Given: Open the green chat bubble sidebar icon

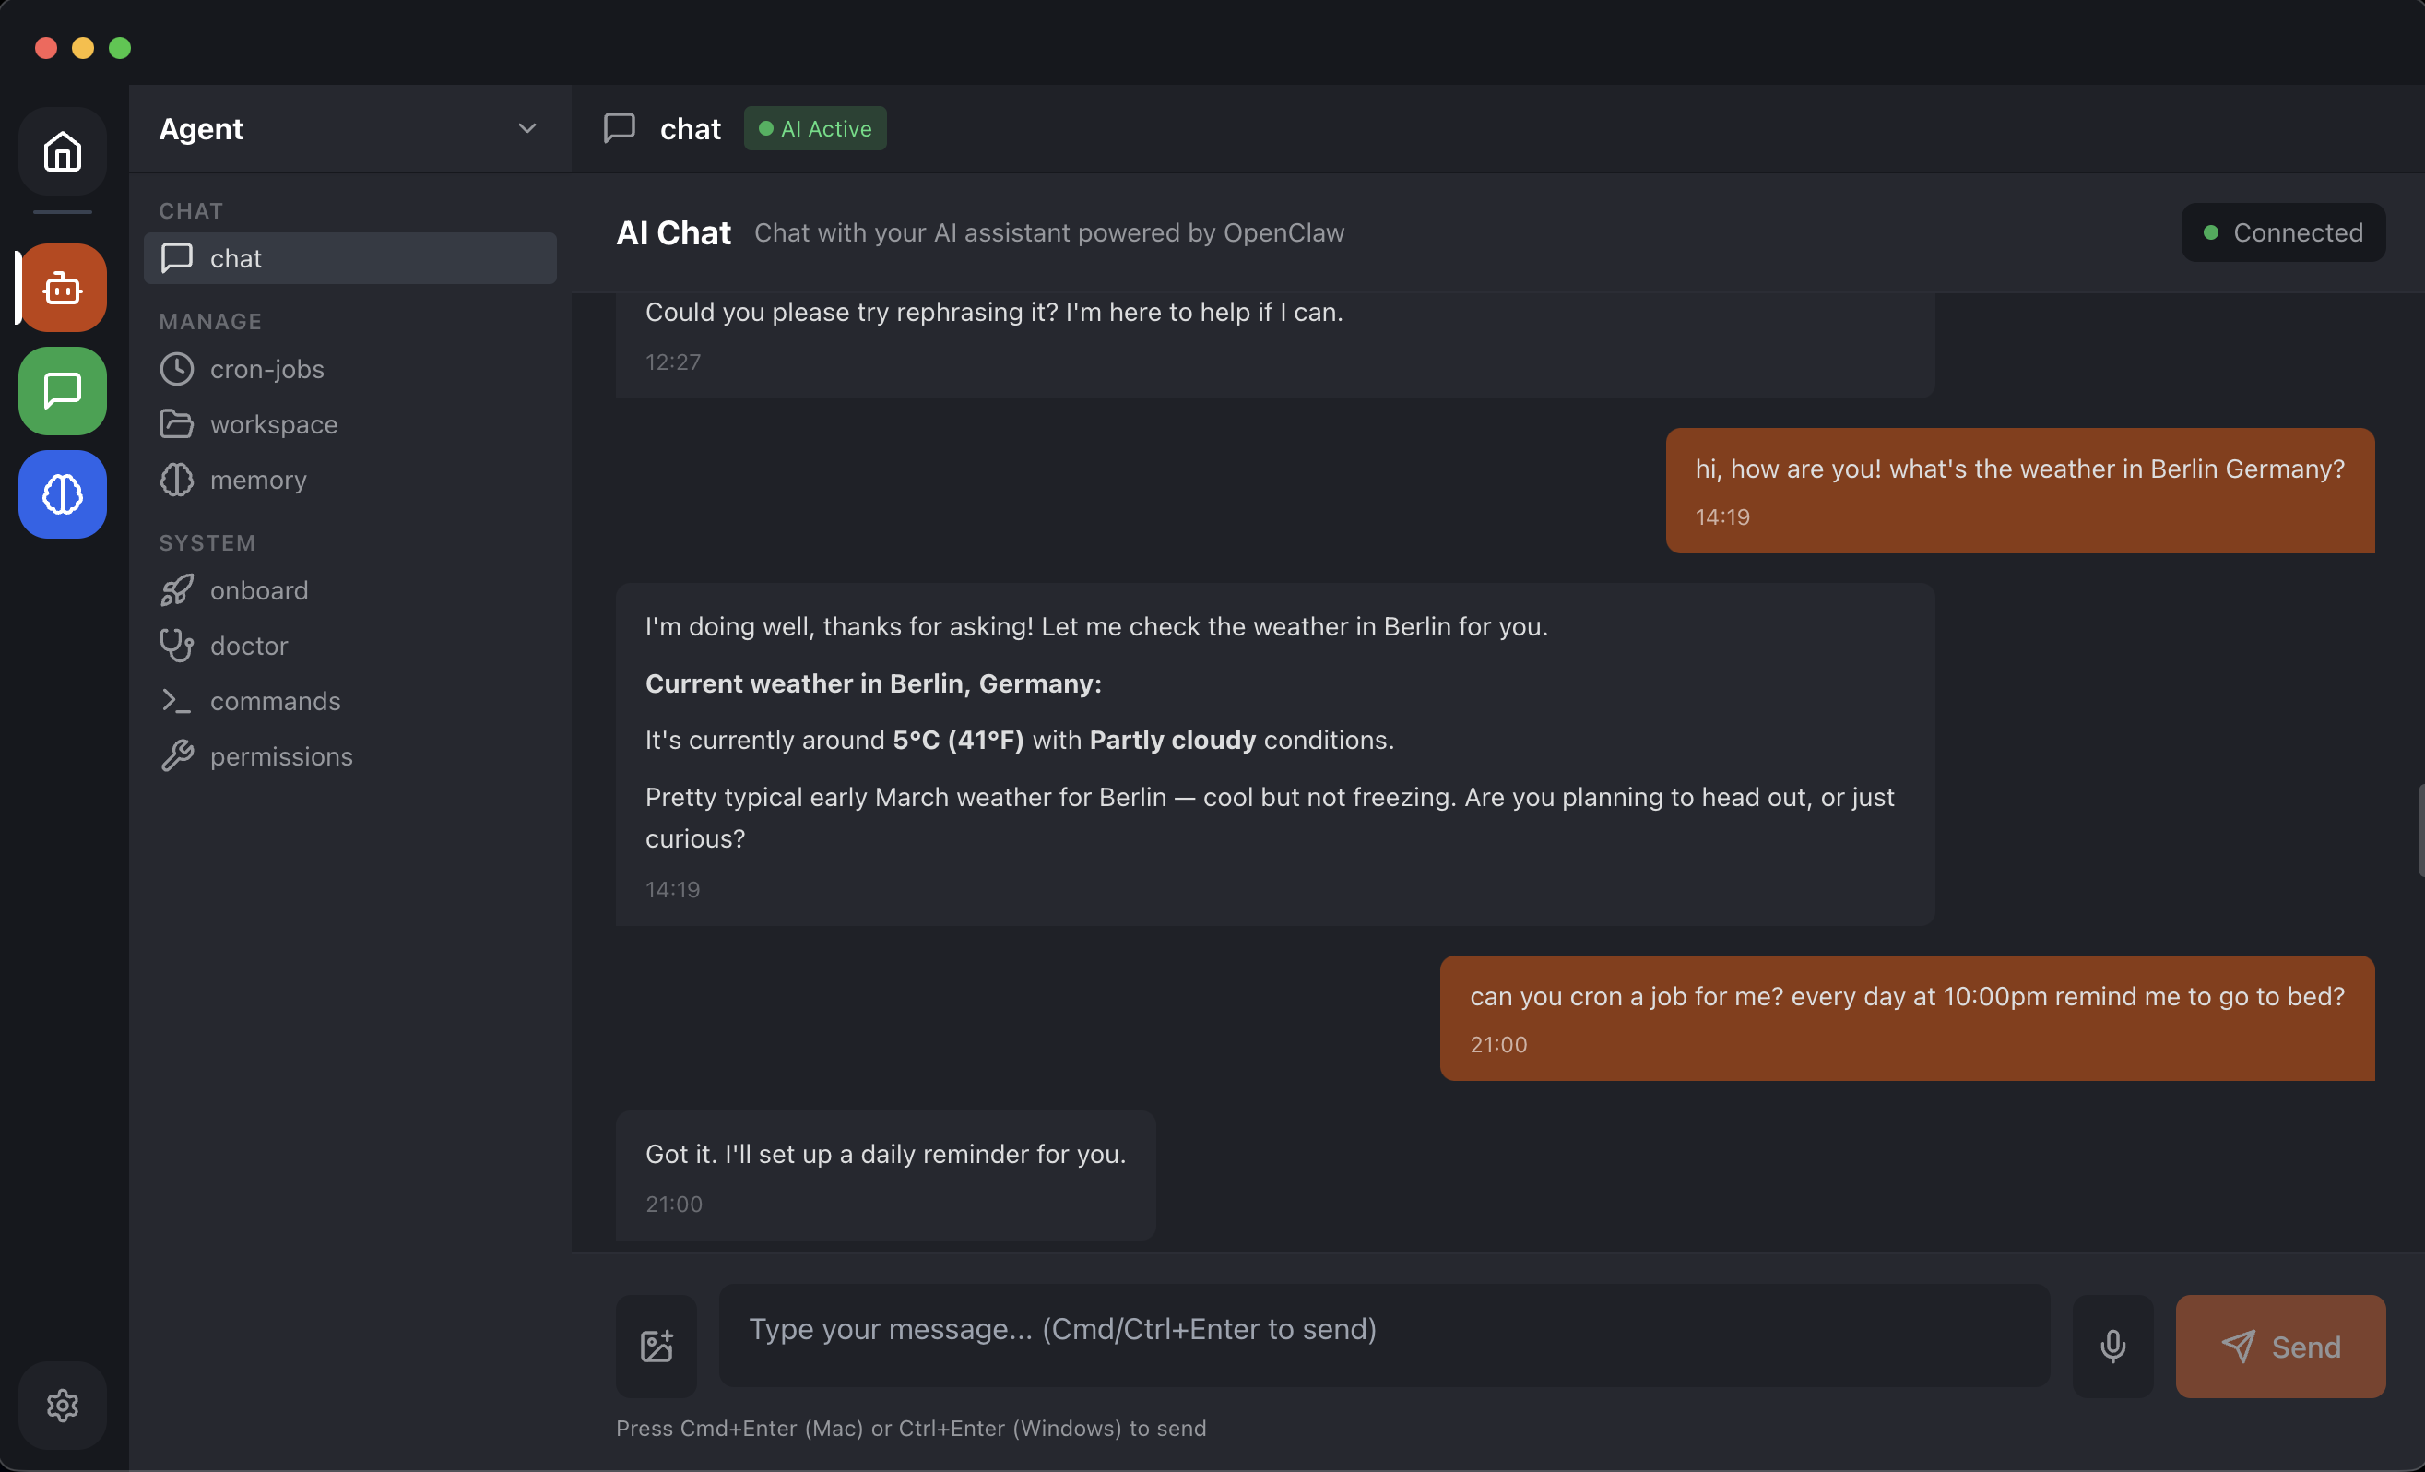Looking at the screenshot, I should click(61, 391).
